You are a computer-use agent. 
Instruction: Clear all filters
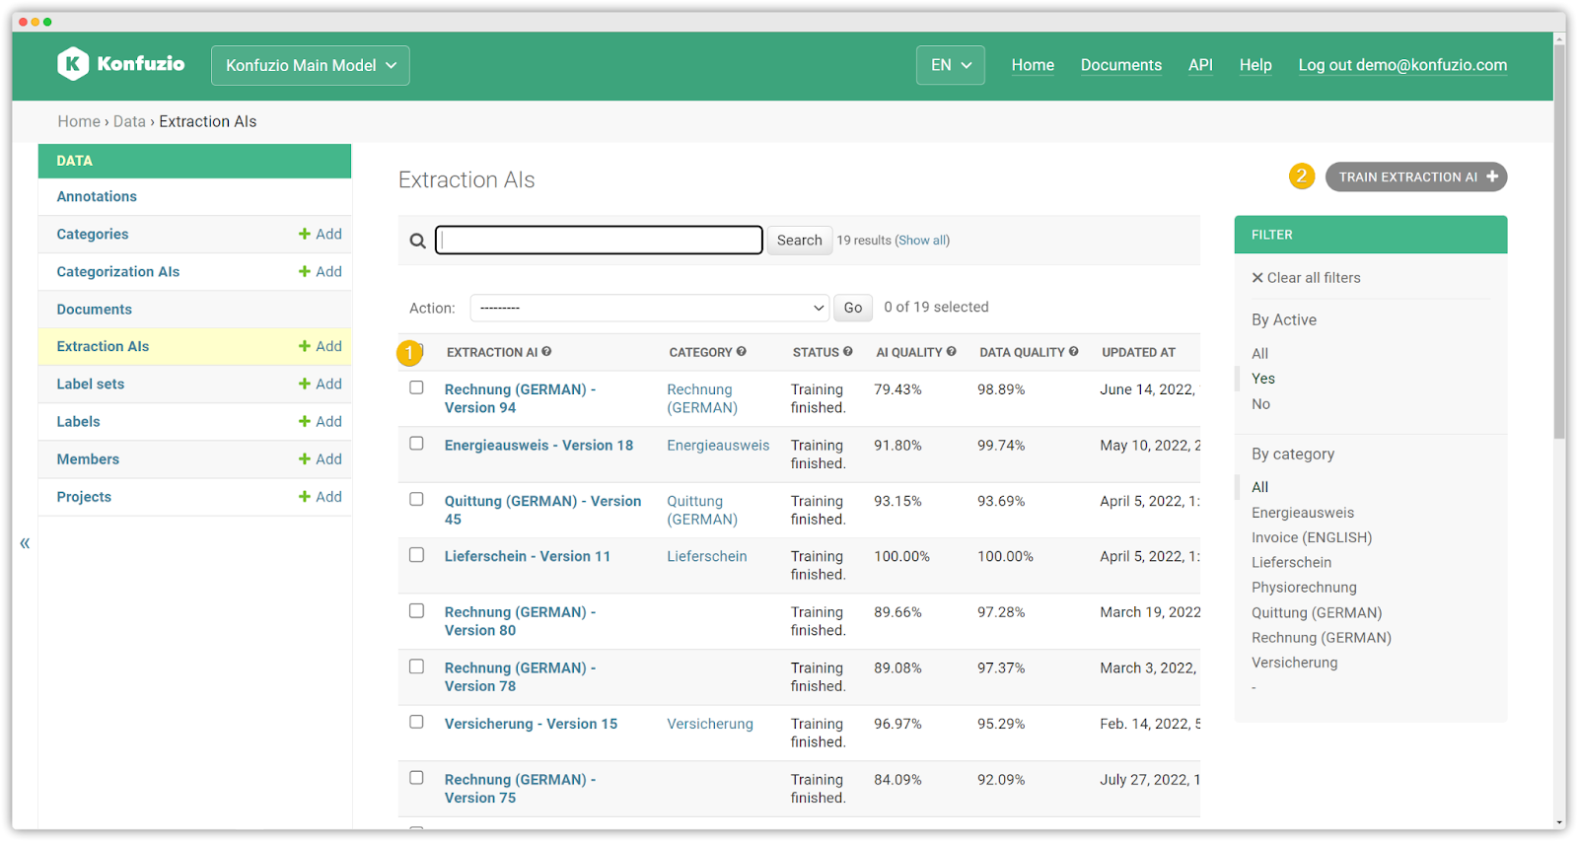click(x=1306, y=278)
